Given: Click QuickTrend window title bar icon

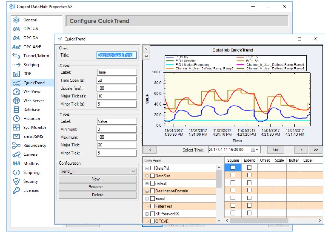Looking at the screenshot, I should pos(60,39).
